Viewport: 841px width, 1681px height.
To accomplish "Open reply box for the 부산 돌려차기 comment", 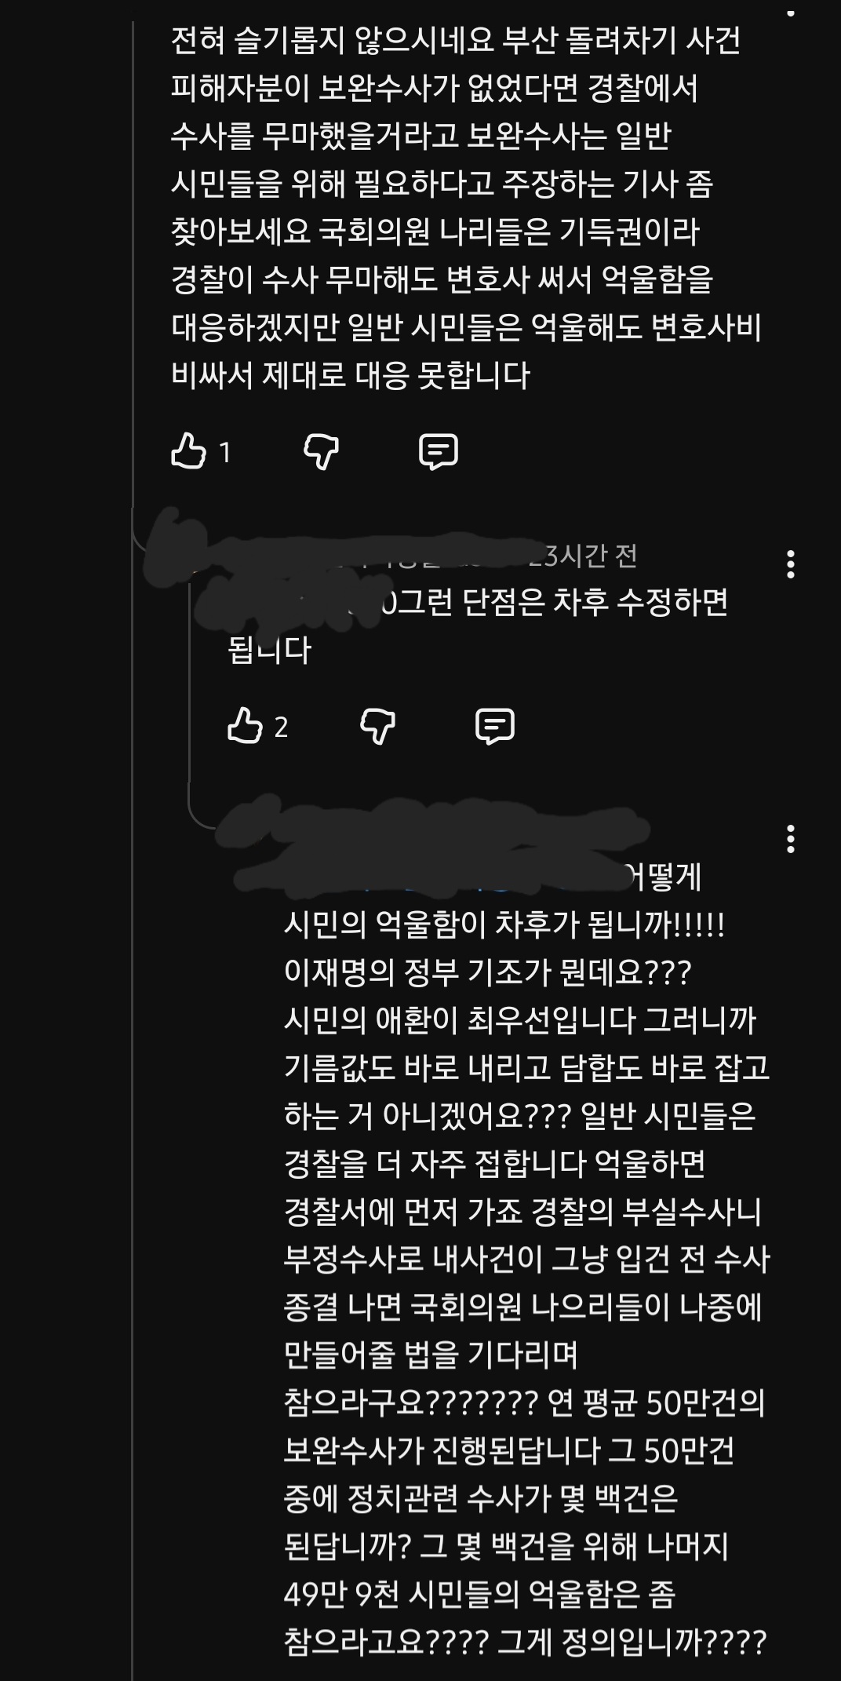I will [x=439, y=452].
